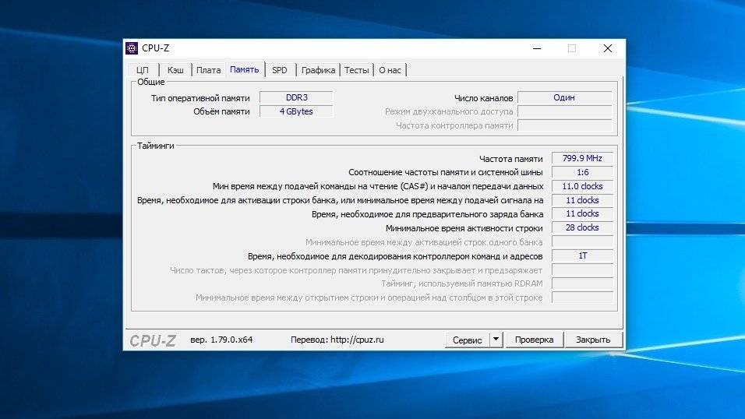Click the Объём памяти label
The height and width of the screenshot is (419, 745).
(x=221, y=111)
